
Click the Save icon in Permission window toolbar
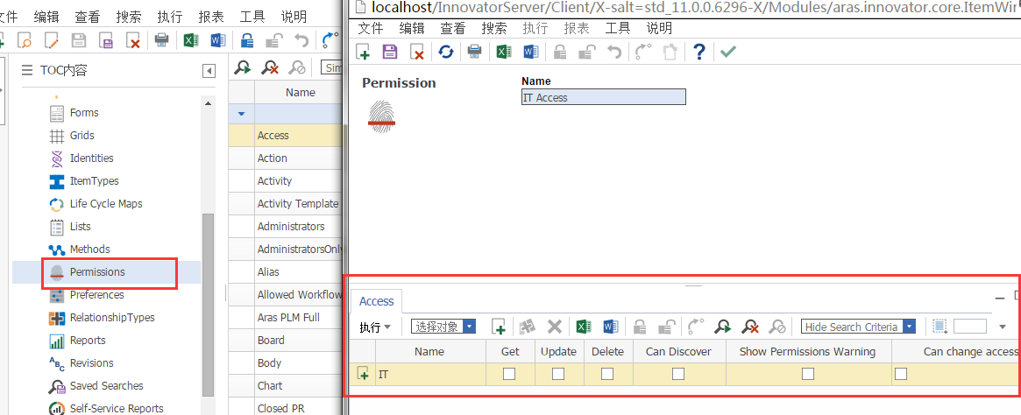coord(390,53)
